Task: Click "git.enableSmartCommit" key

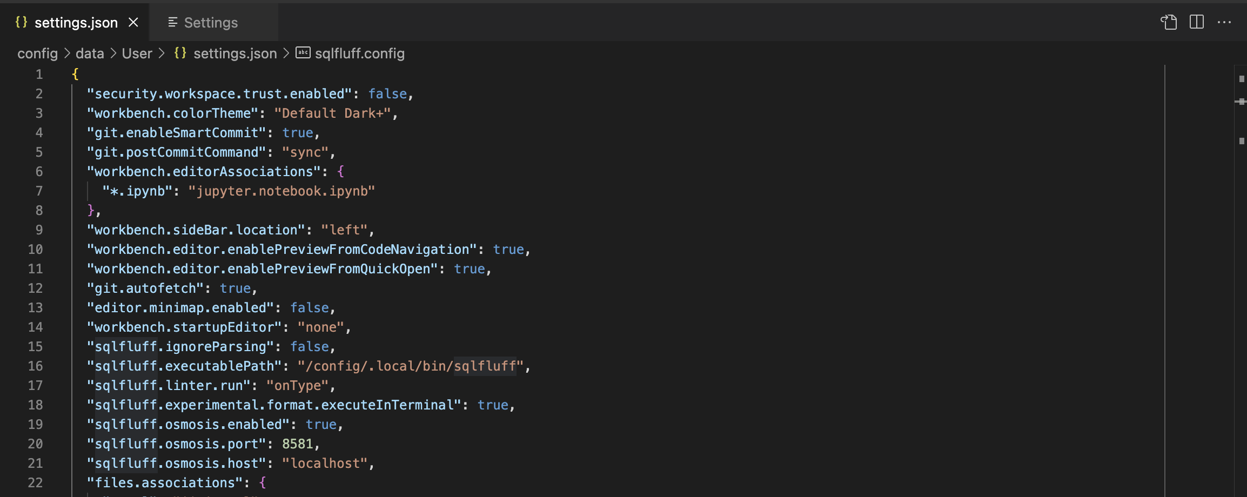Action: (x=177, y=132)
